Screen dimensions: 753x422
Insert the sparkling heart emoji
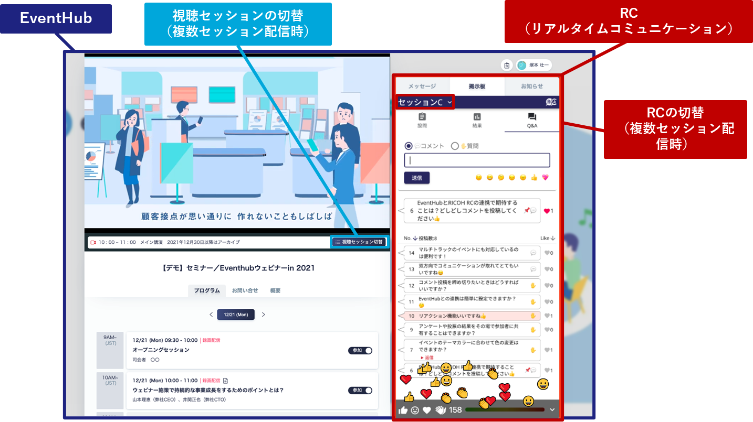click(545, 178)
